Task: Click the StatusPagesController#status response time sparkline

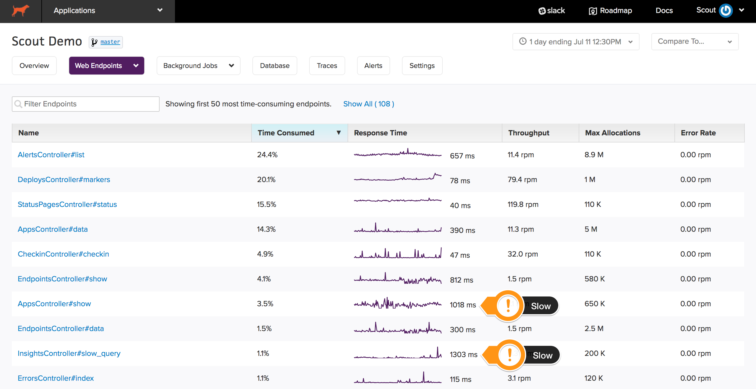Action: point(398,200)
